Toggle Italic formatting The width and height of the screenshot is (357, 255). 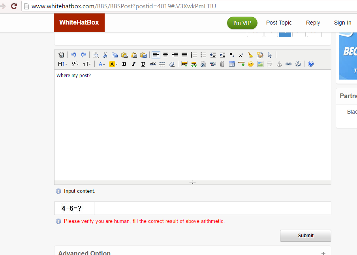pyautogui.click(x=133, y=64)
